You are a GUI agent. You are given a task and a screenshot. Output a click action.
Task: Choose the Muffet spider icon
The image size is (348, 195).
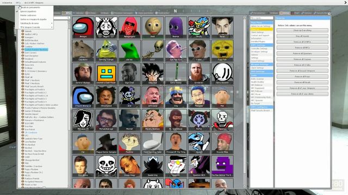pyautogui.click(x=199, y=120)
